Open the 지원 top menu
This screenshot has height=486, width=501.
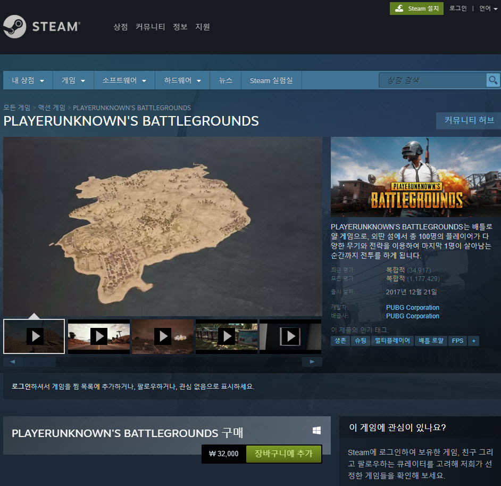click(x=202, y=27)
